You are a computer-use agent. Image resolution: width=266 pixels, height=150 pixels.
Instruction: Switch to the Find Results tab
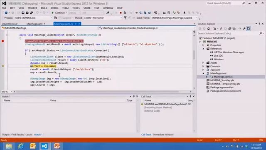tap(17, 135)
